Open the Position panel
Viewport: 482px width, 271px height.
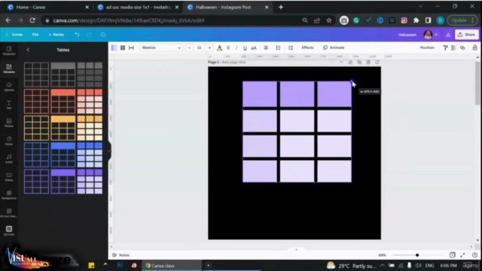click(x=427, y=47)
